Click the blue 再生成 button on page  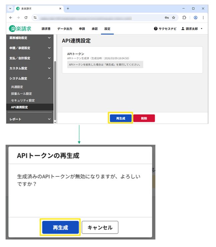click(x=121, y=118)
